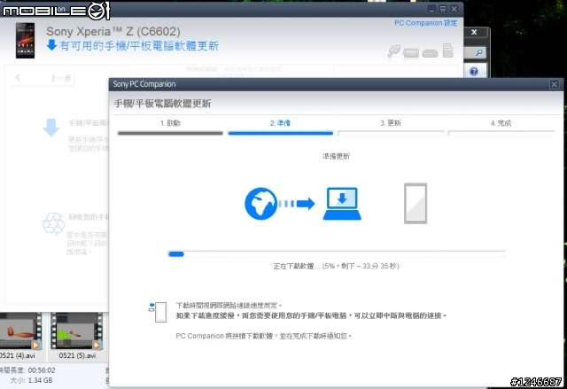Screen dimensions: 567x389
Task: Click the laptop download icon
Action: click(342, 204)
